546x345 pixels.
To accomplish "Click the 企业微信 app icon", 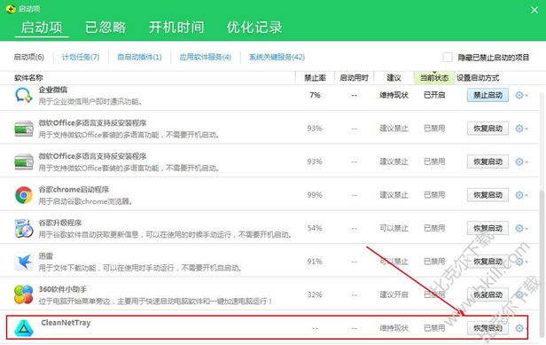I will (24, 95).
